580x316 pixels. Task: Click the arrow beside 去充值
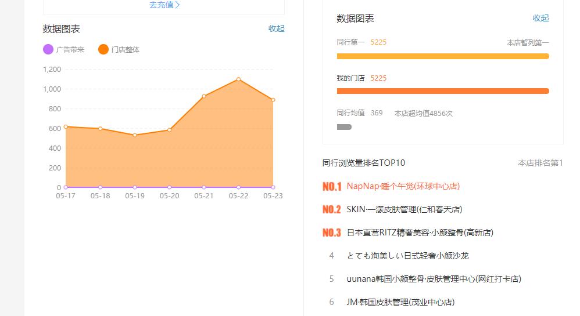(178, 5)
